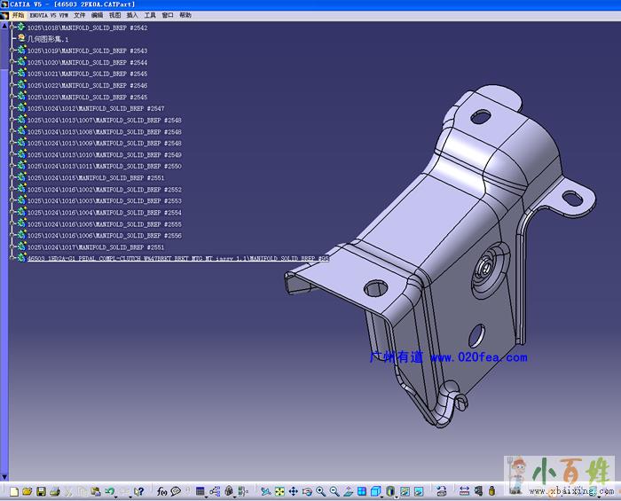Save the part with the floppy icon
Viewport: 621px width, 501px height.
pos(41,491)
